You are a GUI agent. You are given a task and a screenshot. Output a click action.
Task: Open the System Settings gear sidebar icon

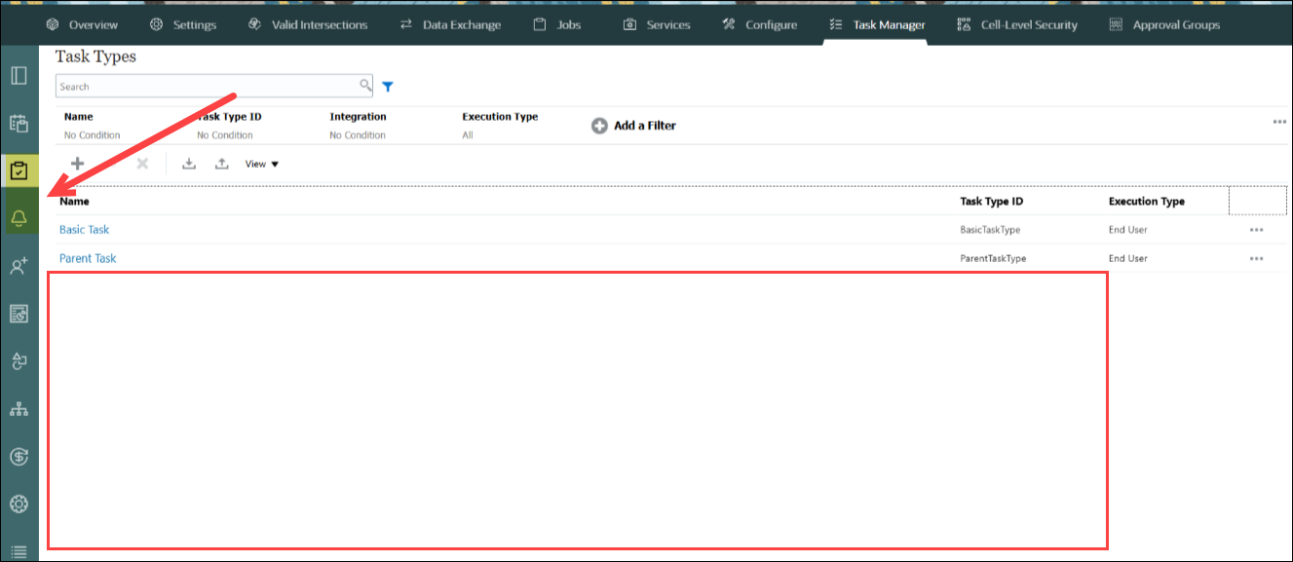coord(19,504)
